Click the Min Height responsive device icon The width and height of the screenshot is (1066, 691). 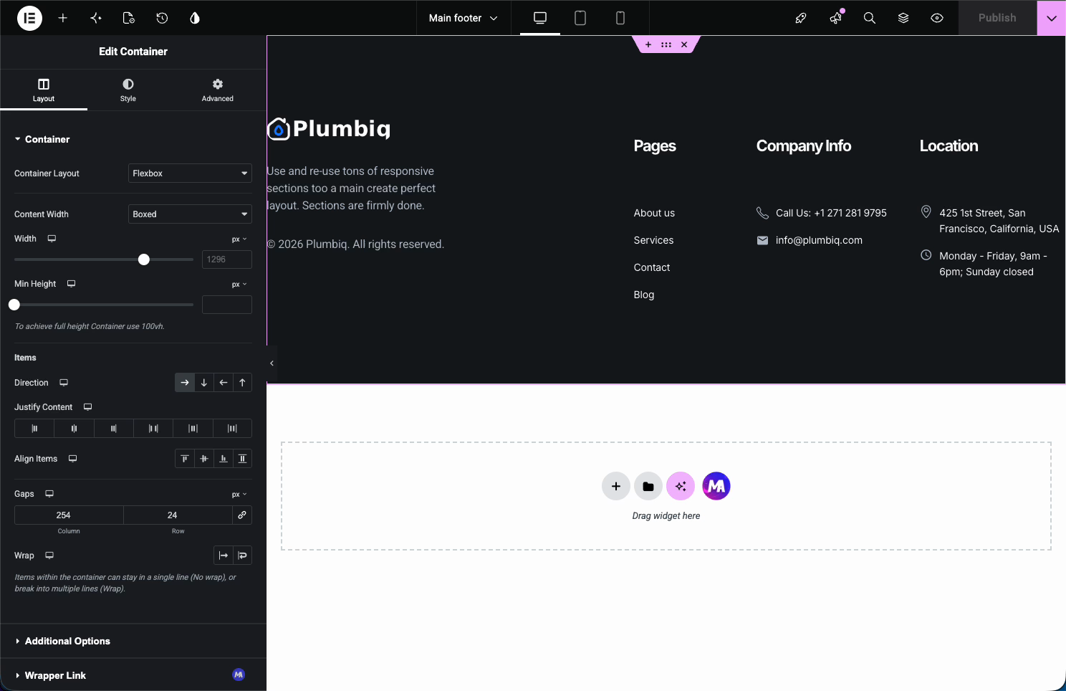(71, 284)
